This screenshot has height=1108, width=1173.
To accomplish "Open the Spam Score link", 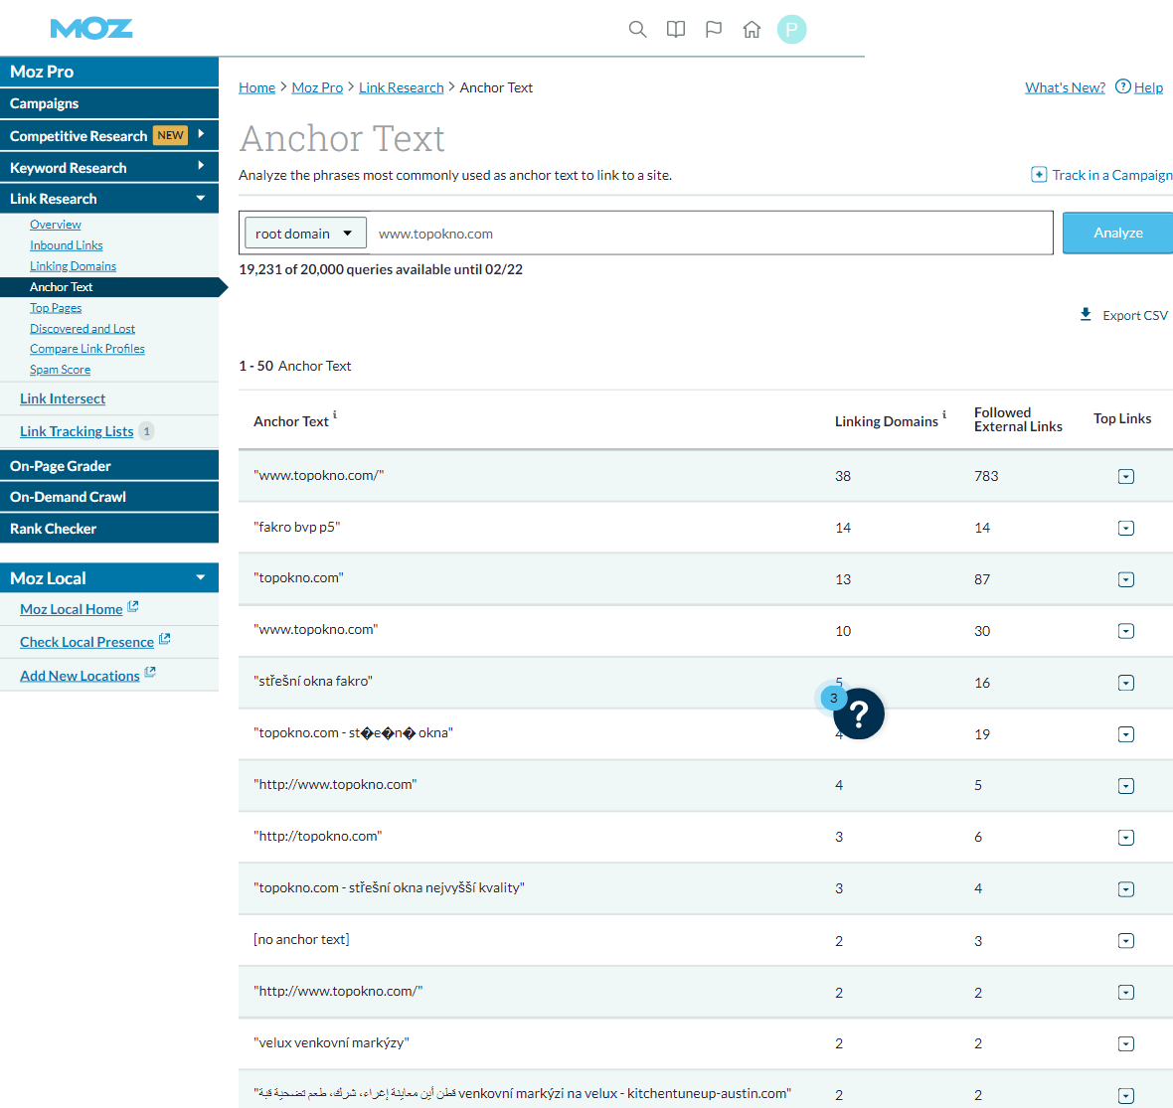I will (60, 370).
